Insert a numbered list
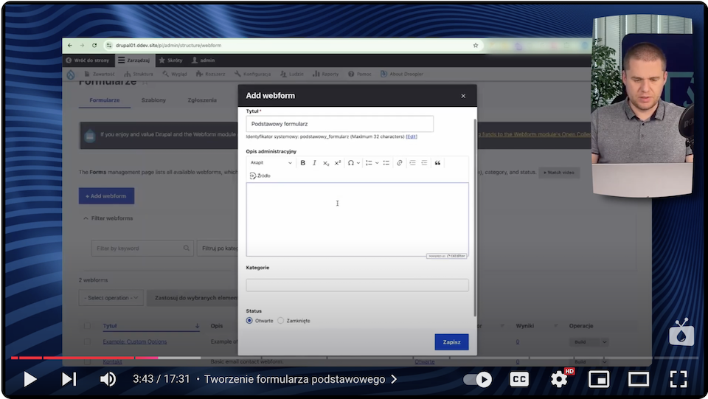Viewport: 708px width, 399px height. tap(369, 163)
